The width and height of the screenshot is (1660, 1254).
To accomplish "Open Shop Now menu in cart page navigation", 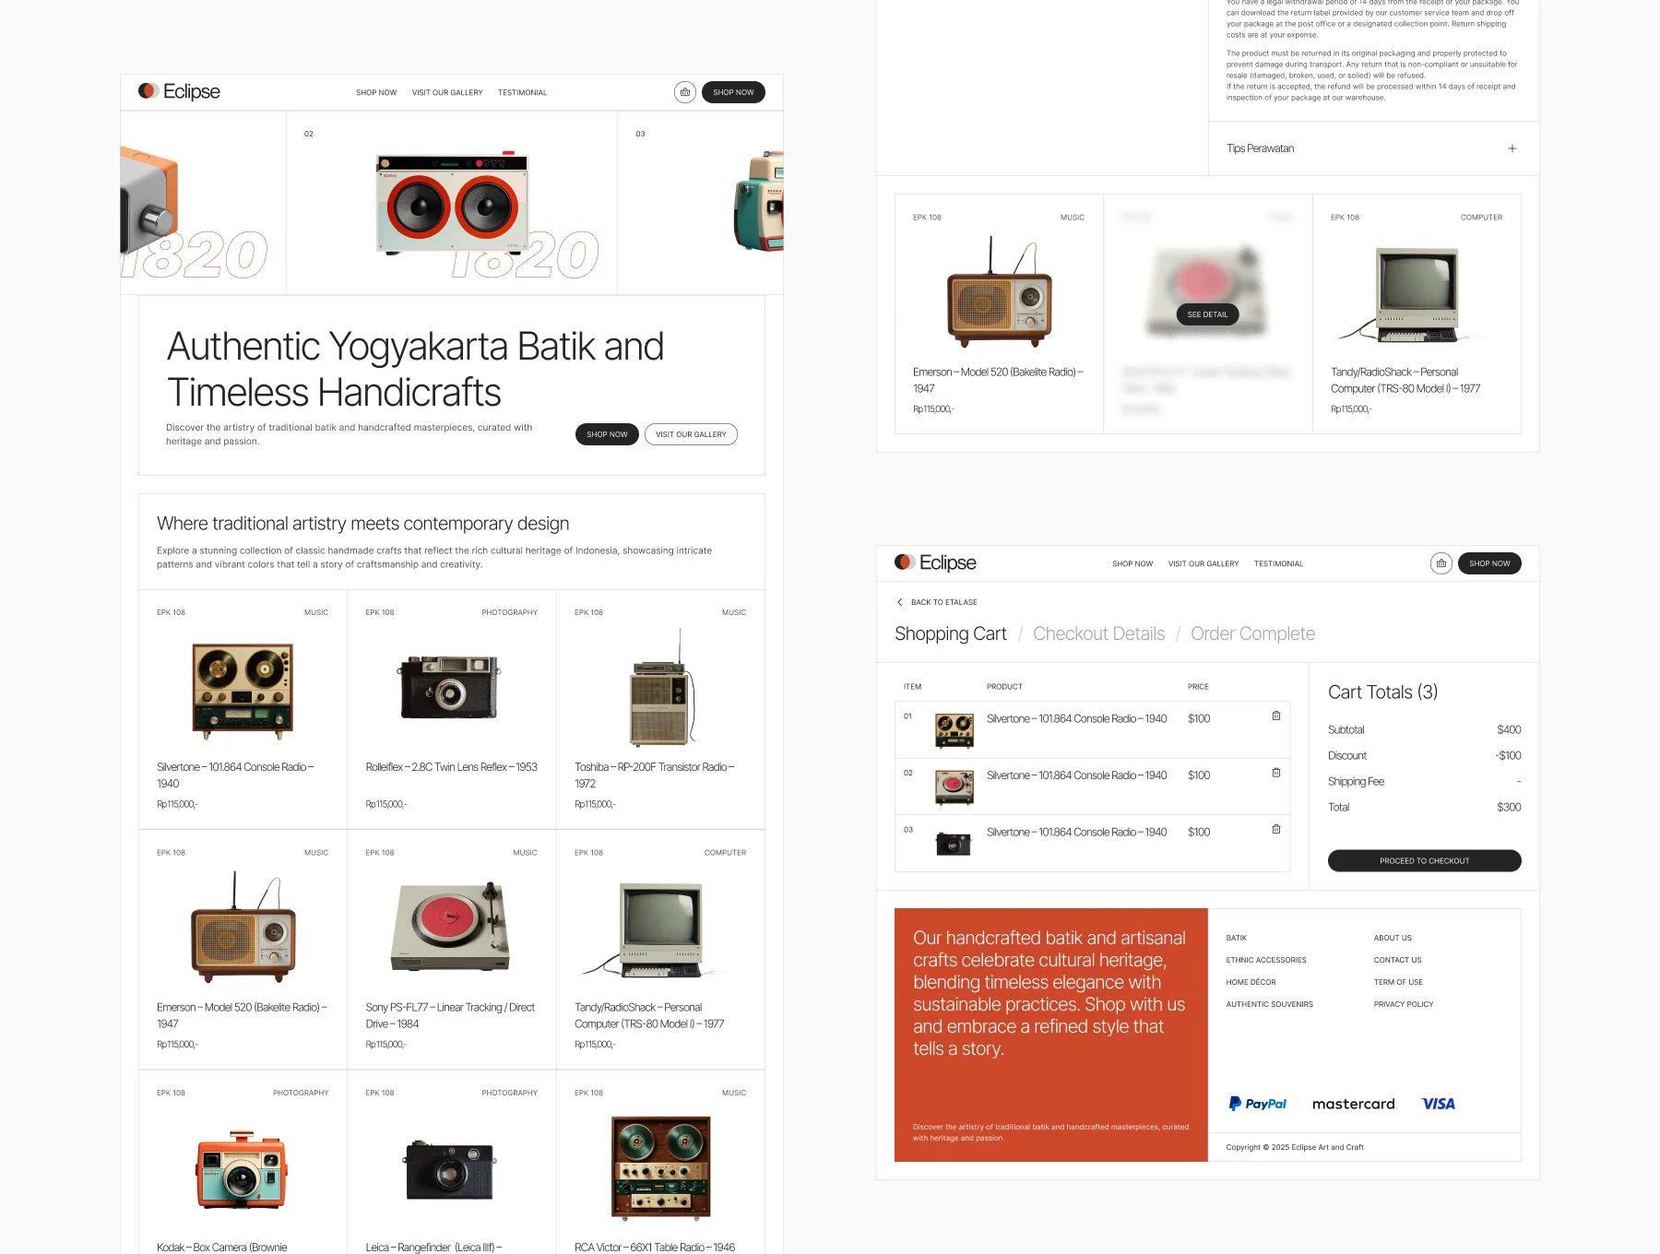I will click(x=1132, y=563).
